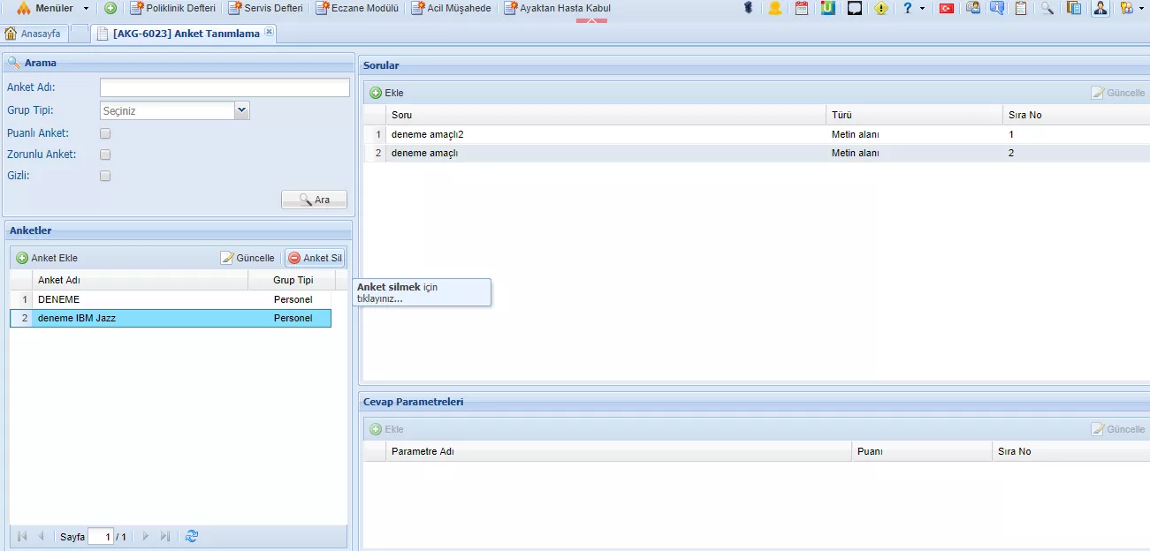The height and width of the screenshot is (551, 1150).
Task: Click the copy documents icon in toolbar
Action: [x=1074, y=8]
